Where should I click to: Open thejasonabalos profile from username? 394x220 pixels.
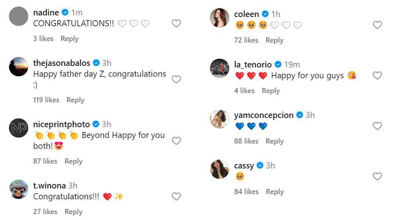coord(62,63)
